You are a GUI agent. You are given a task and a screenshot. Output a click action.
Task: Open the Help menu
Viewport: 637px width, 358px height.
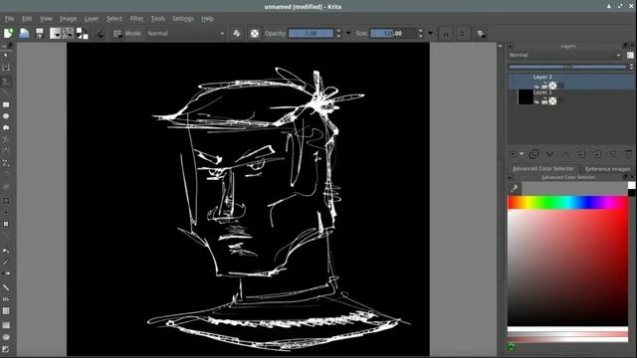pos(207,19)
